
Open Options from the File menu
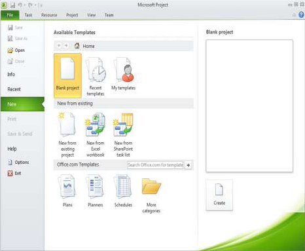coord(18,162)
